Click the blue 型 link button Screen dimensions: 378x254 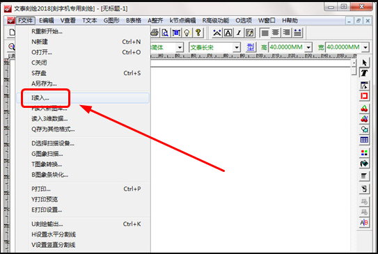251,47
